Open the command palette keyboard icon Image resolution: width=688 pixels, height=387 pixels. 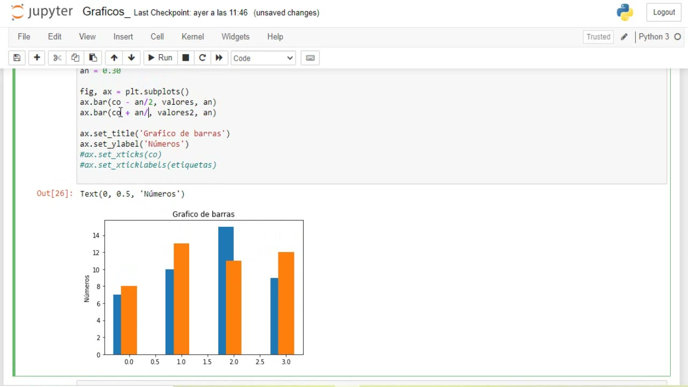(310, 58)
